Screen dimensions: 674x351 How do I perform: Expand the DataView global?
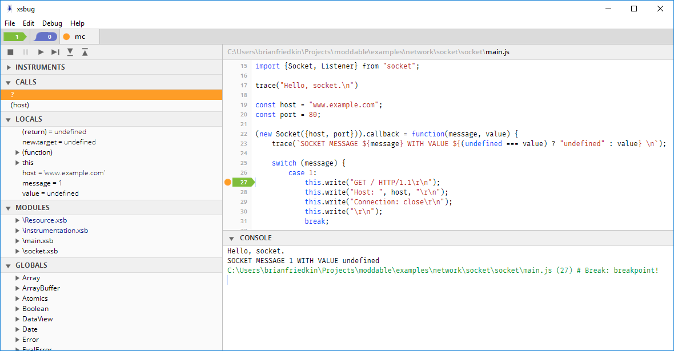[x=18, y=319]
